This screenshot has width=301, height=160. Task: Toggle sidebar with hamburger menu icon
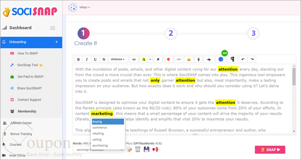tap(52, 28)
